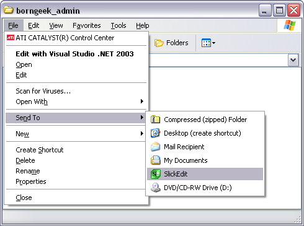The height and width of the screenshot is (226, 304).
Task: Send to Mail Recipient
Action: 205,147
